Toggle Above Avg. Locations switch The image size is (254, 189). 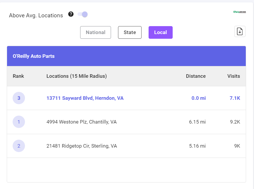coord(83,14)
